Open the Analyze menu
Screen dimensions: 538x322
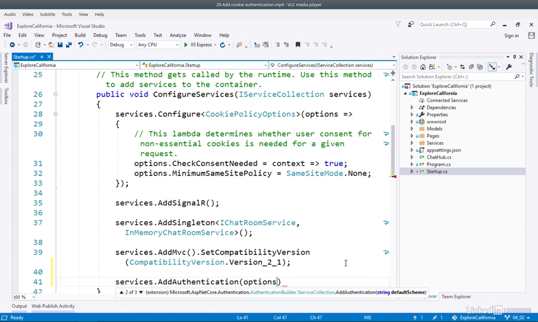(x=178, y=35)
